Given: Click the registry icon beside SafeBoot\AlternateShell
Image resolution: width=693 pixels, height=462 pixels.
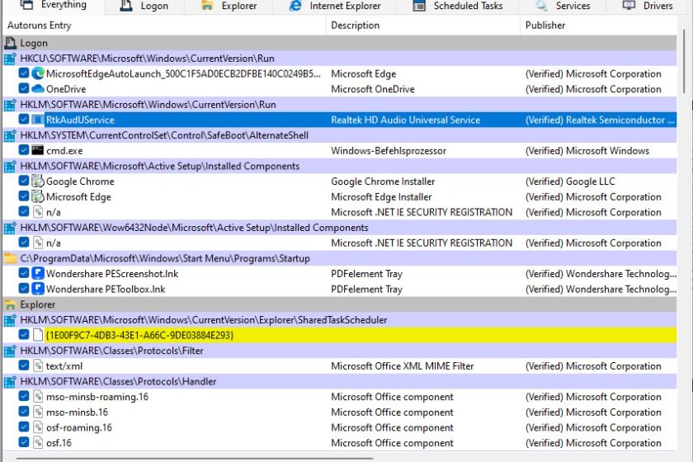Looking at the screenshot, I should pyautogui.click(x=10, y=135).
